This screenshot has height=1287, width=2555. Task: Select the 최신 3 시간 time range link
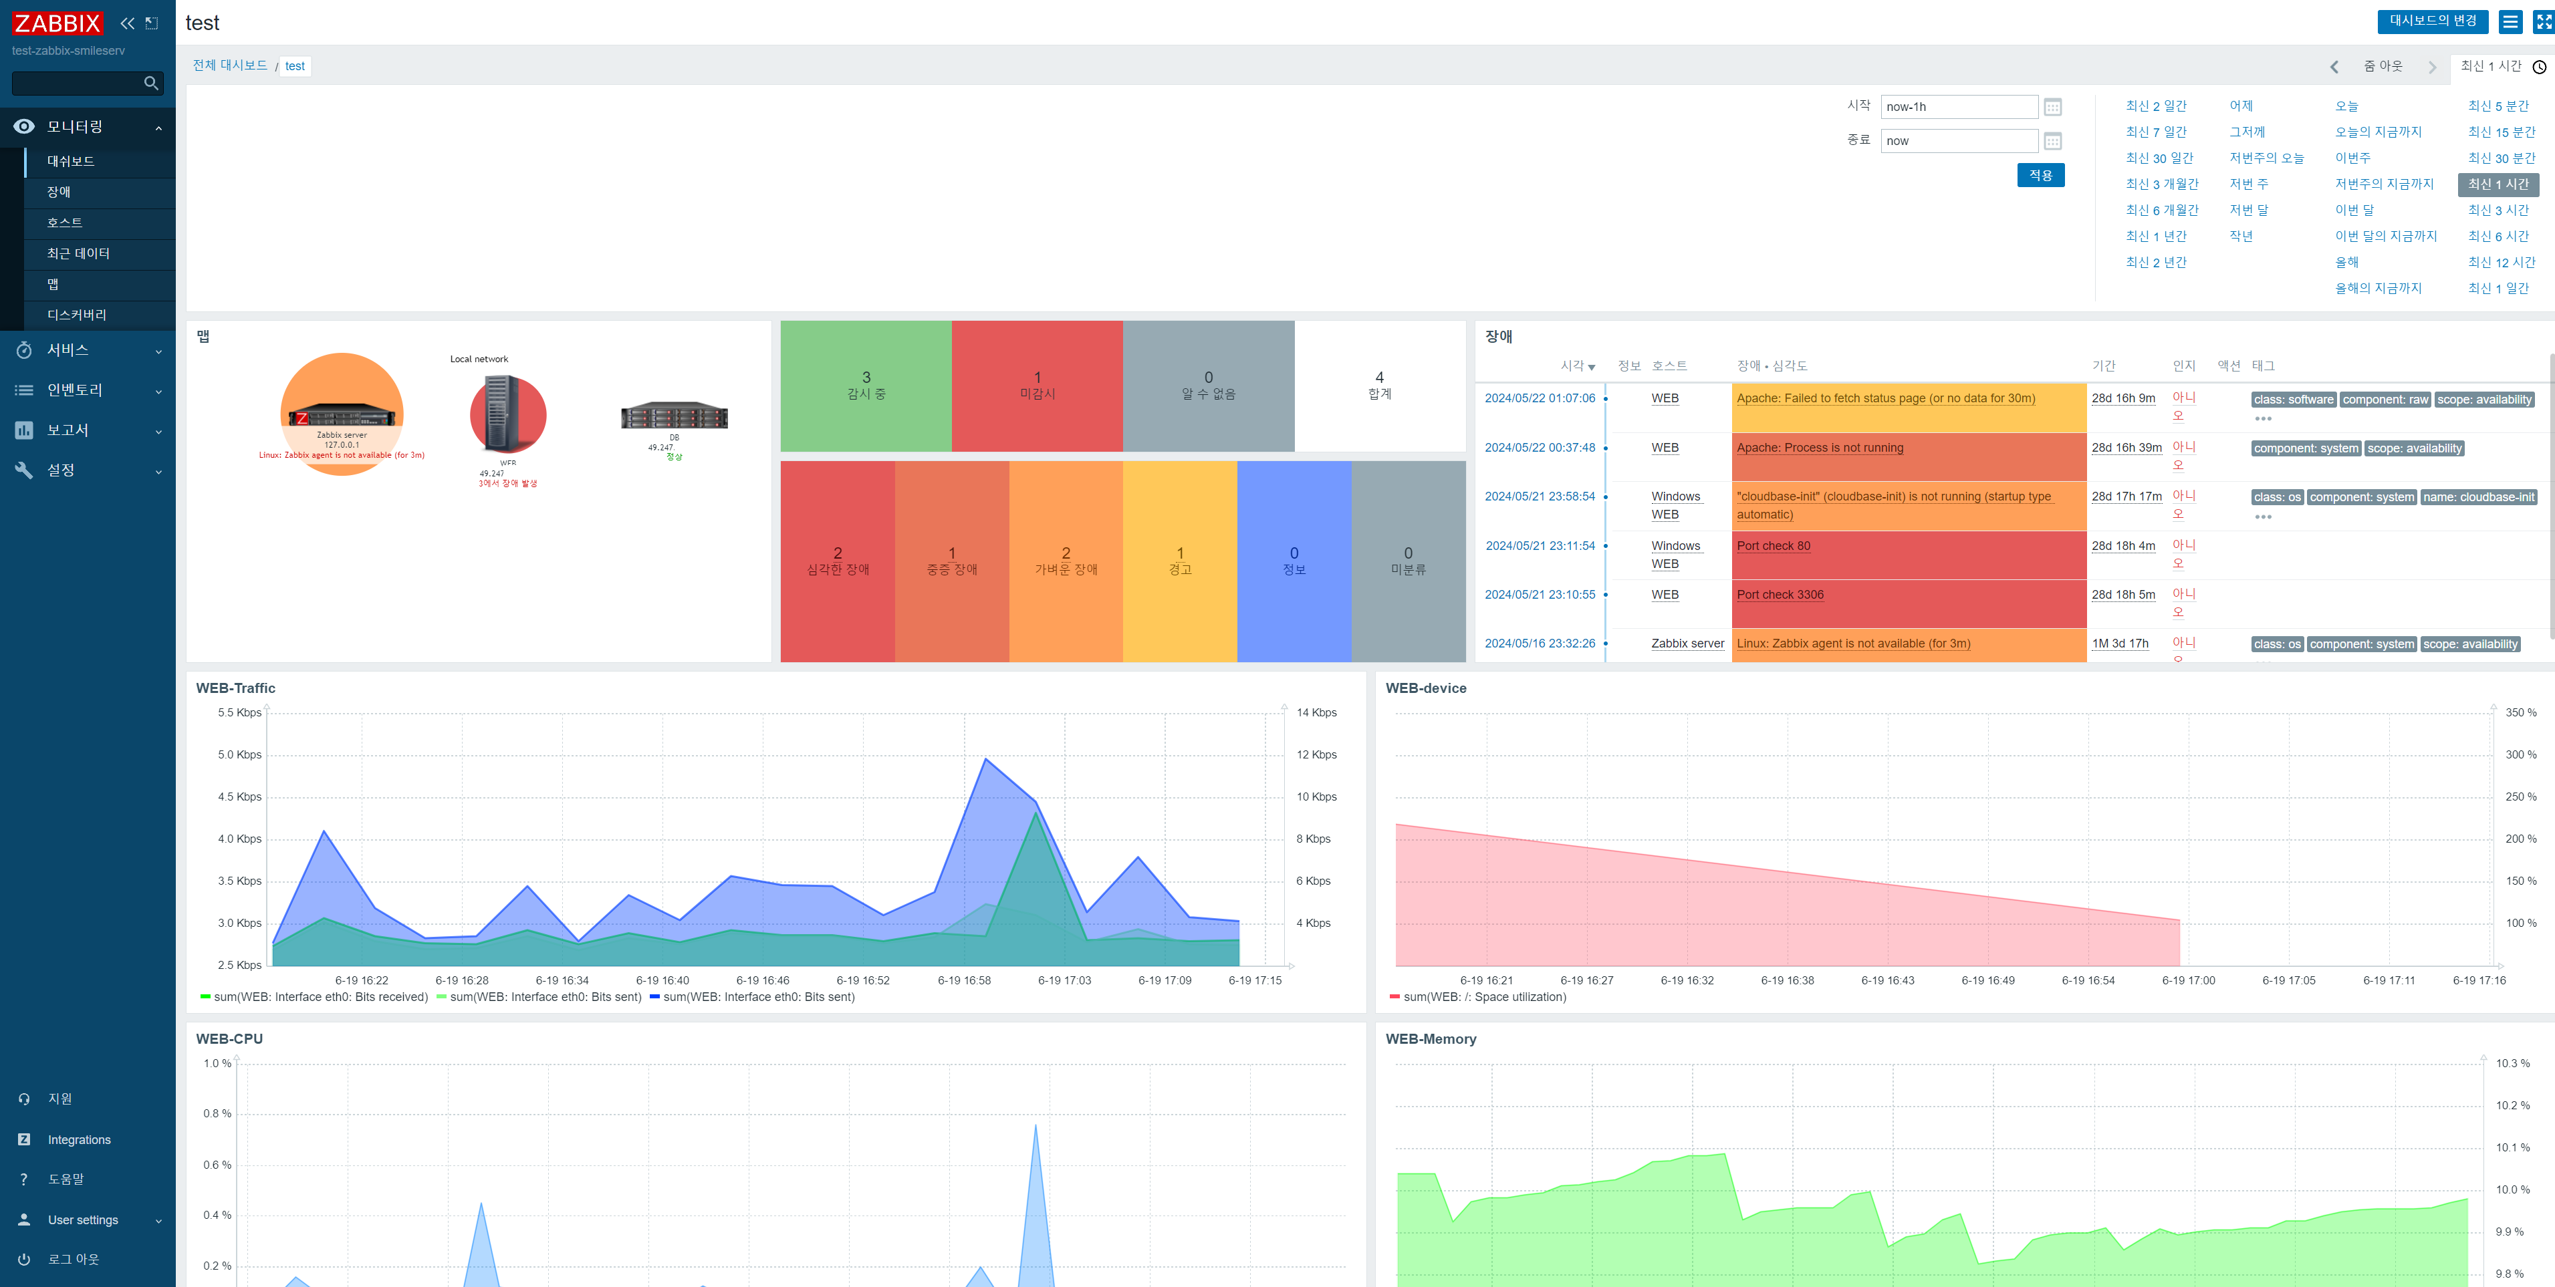tap(2498, 210)
